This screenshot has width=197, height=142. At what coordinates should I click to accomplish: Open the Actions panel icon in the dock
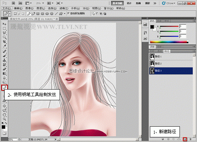145,39
